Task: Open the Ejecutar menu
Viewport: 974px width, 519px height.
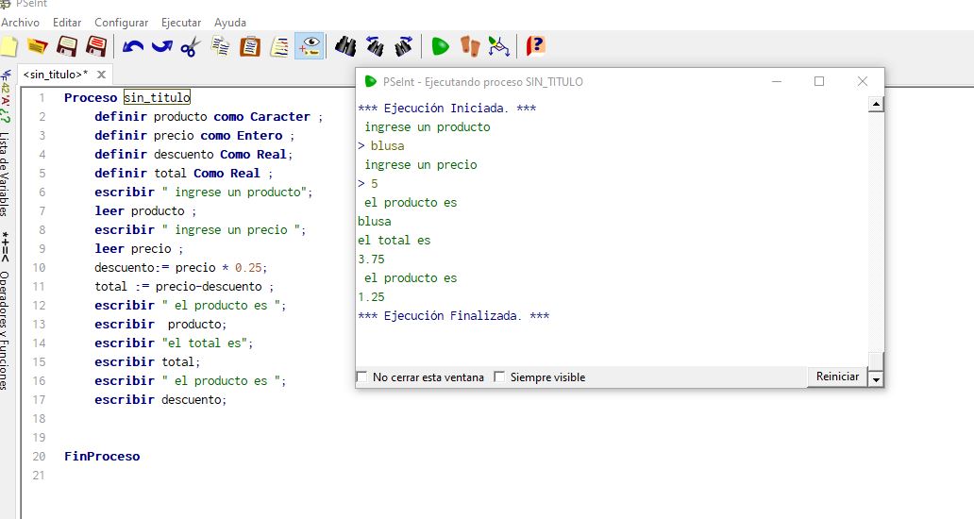Action: point(181,22)
